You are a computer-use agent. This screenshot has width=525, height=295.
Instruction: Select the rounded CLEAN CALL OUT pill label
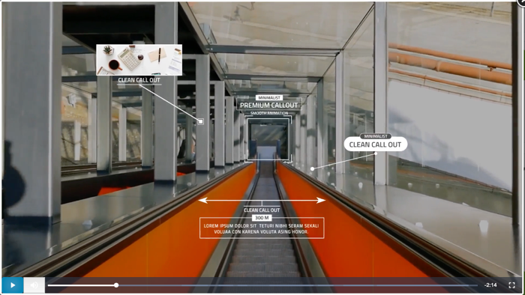pyautogui.click(x=375, y=145)
